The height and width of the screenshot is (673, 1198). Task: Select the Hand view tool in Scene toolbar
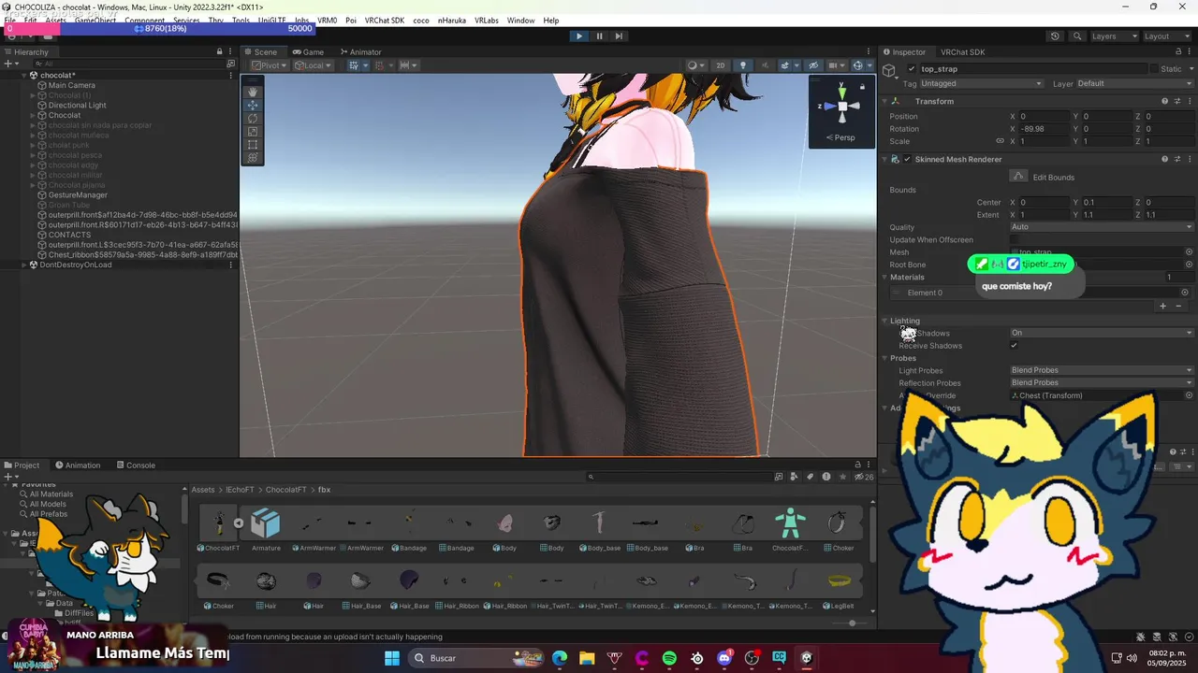[253, 93]
